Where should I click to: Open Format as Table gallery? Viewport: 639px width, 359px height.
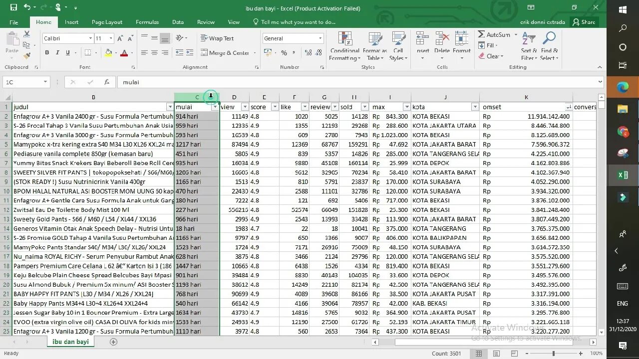point(375,46)
